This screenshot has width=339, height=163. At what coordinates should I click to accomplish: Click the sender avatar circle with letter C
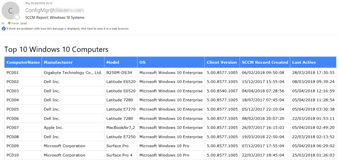coord(10,11)
